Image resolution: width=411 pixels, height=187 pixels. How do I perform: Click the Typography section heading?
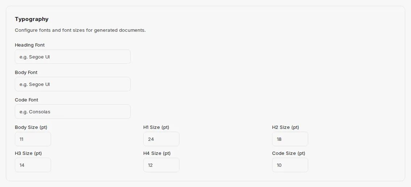pyautogui.click(x=32, y=19)
